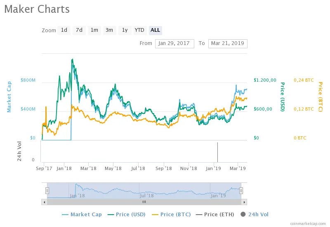Viewport: 330px width, 227px height.
Task: Click the 24h volume spike bar
Action: (x=218, y=152)
